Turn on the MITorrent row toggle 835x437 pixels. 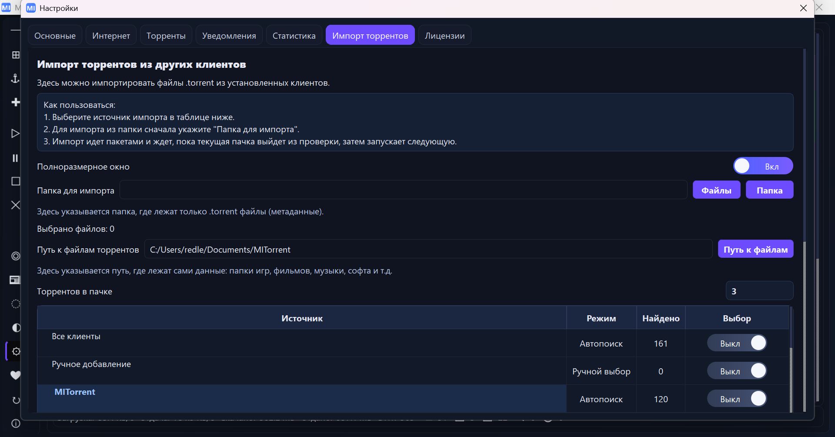[737, 399]
